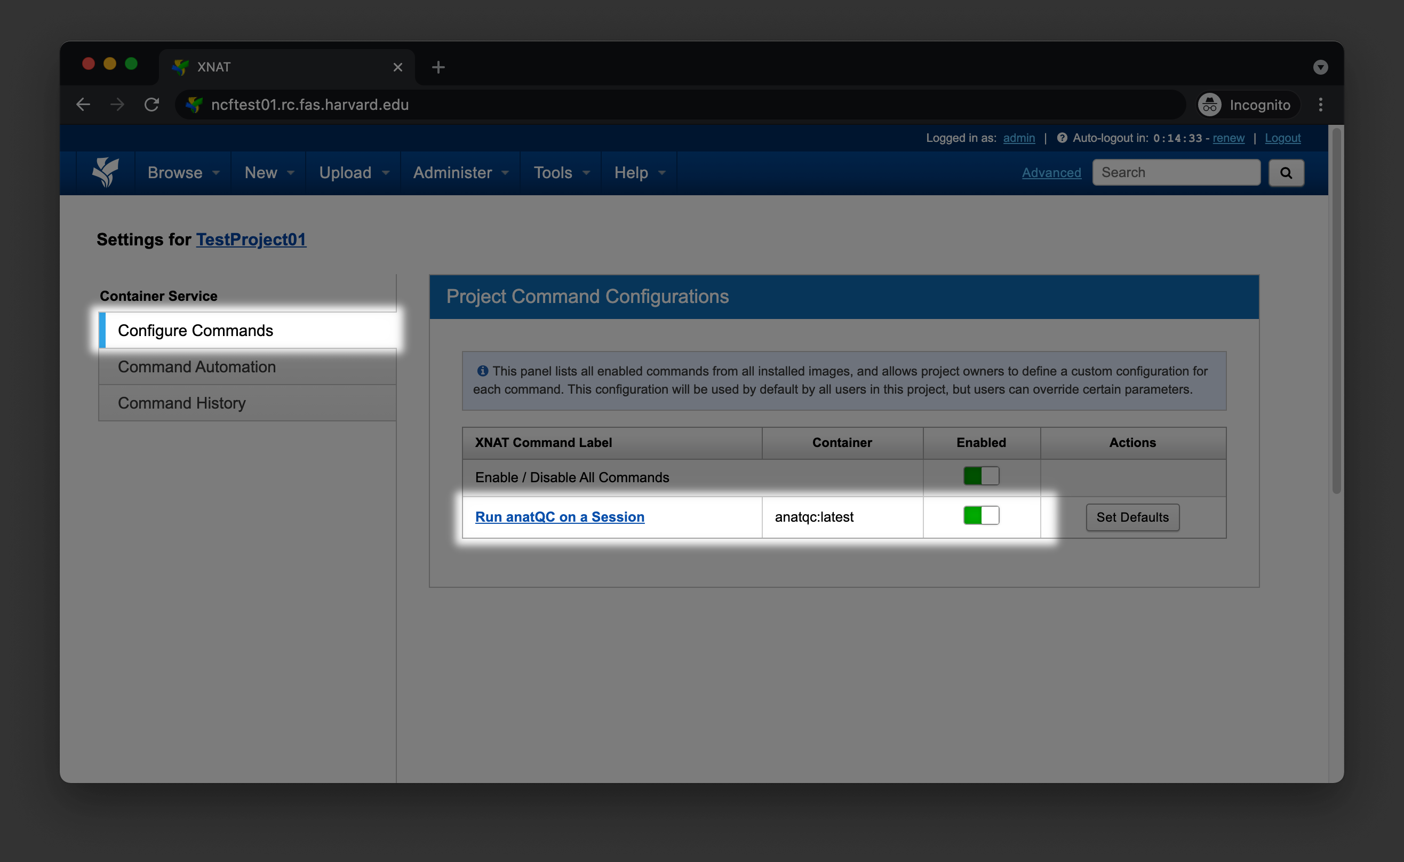Reload the page with the refresh icon
Viewport: 1404px width, 862px height.
tap(151, 105)
